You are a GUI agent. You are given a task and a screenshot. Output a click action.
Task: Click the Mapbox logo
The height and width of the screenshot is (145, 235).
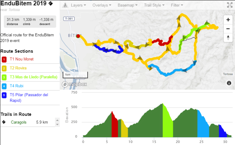point(75,84)
